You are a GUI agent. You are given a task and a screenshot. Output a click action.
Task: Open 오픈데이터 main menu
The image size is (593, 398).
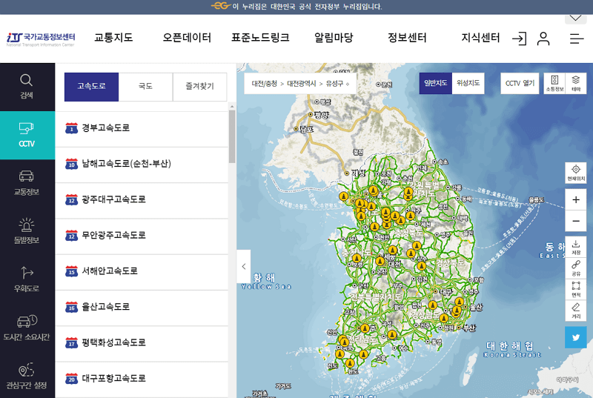point(187,37)
